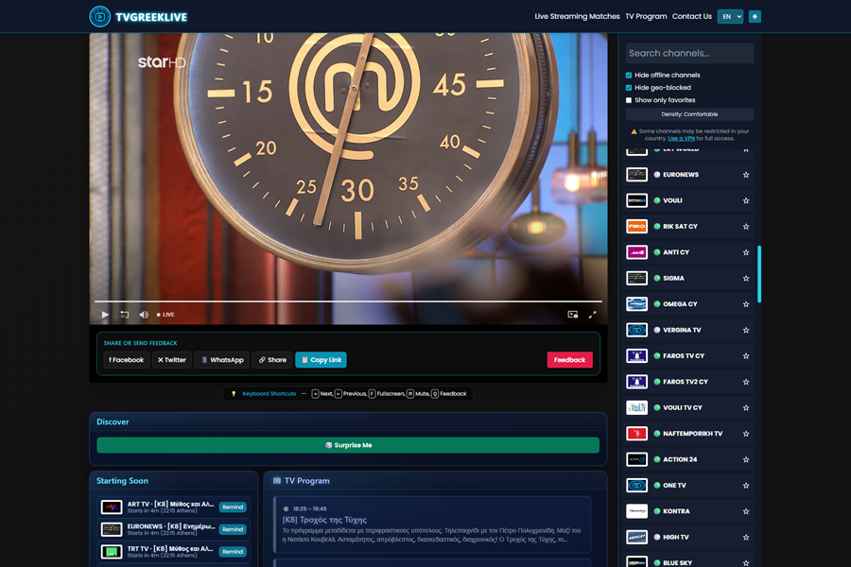Screen dimensions: 851x567
Task: Enter fullscreen with the expand icon
Action: click(x=593, y=315)
